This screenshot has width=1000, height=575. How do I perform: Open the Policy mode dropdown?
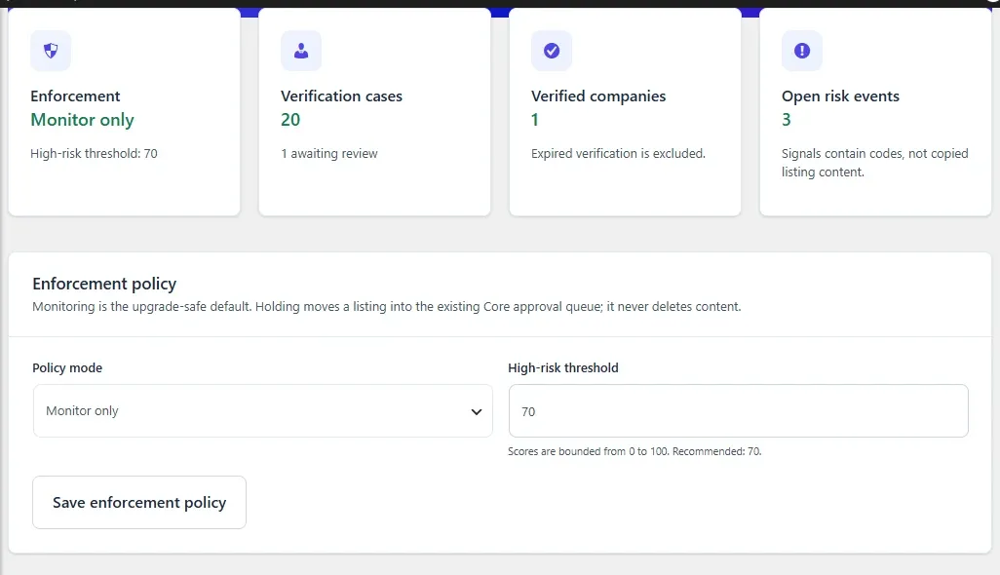pos(263,410)
